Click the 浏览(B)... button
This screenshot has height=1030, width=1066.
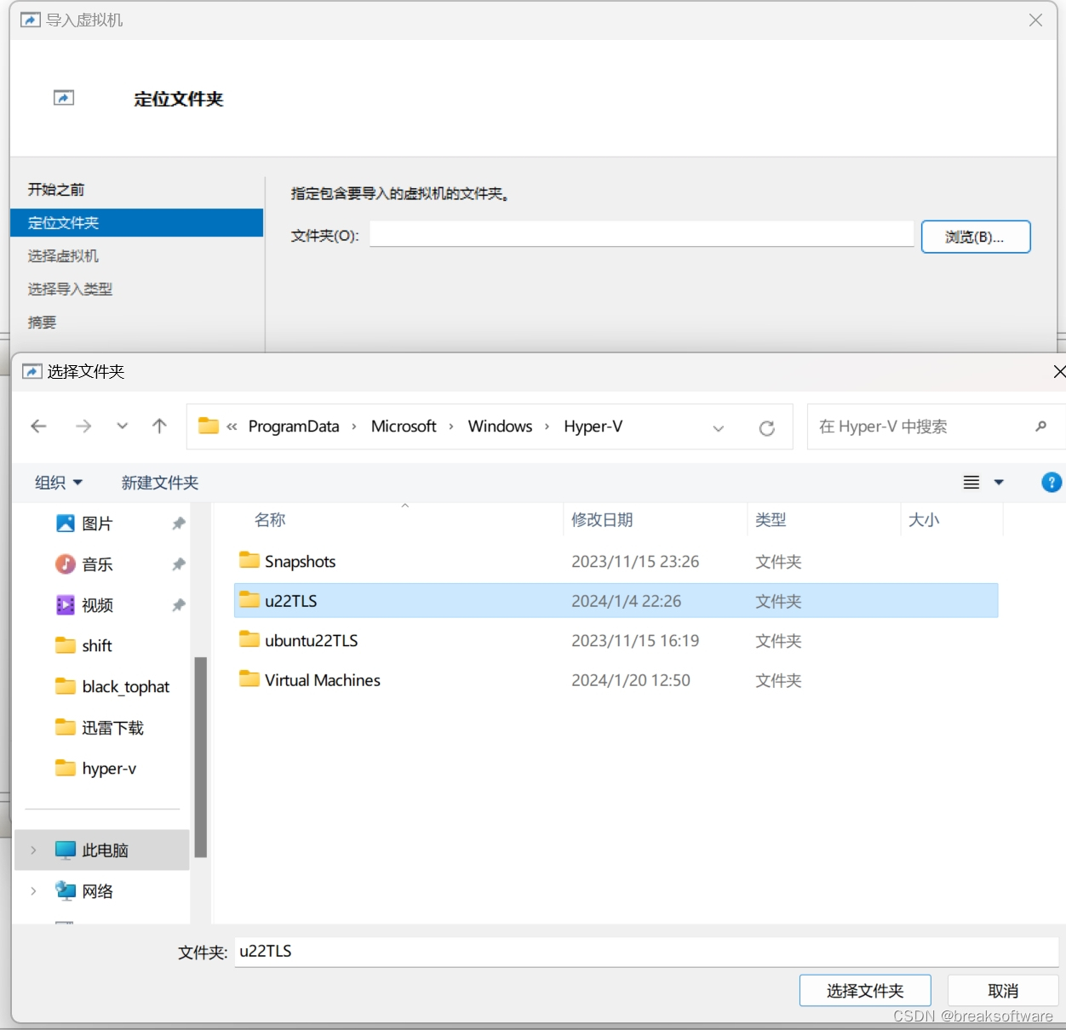click(x=975, y=237)
